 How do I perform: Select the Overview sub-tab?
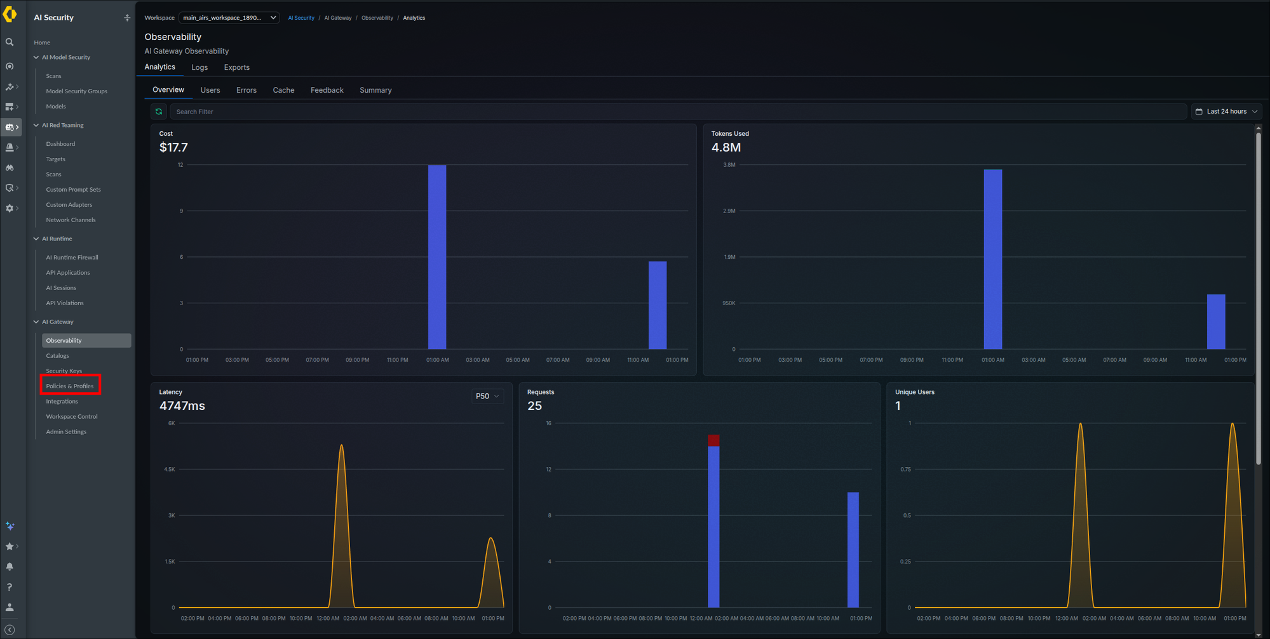pos(168,90)
